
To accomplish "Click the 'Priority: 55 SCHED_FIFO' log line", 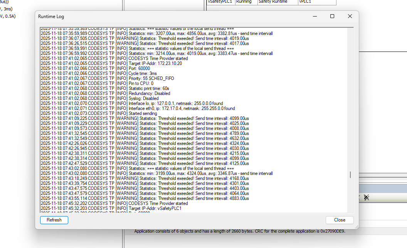I will click(x=107, y=78).
